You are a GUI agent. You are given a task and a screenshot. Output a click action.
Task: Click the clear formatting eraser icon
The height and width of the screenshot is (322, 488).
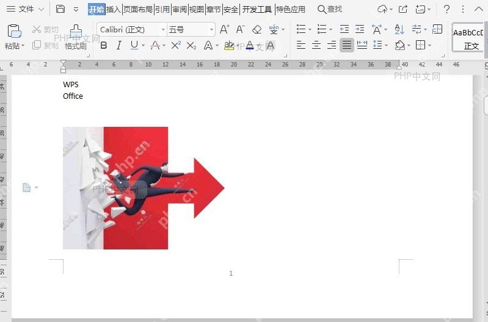(x=257, y=29)
